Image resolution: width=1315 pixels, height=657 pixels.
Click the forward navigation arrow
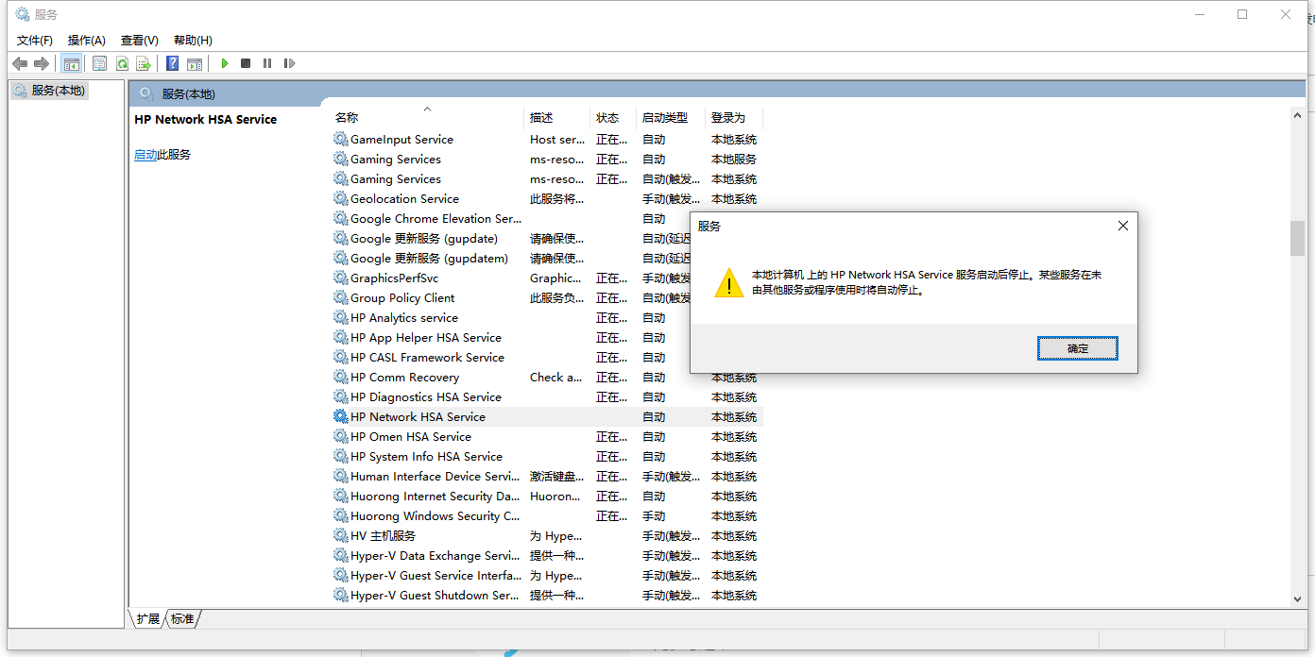click(x=42, y=63)
